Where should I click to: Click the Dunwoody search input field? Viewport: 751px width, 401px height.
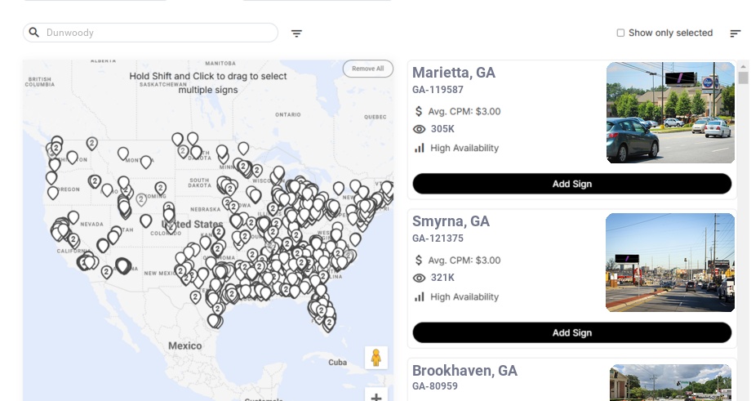[155, 33]
